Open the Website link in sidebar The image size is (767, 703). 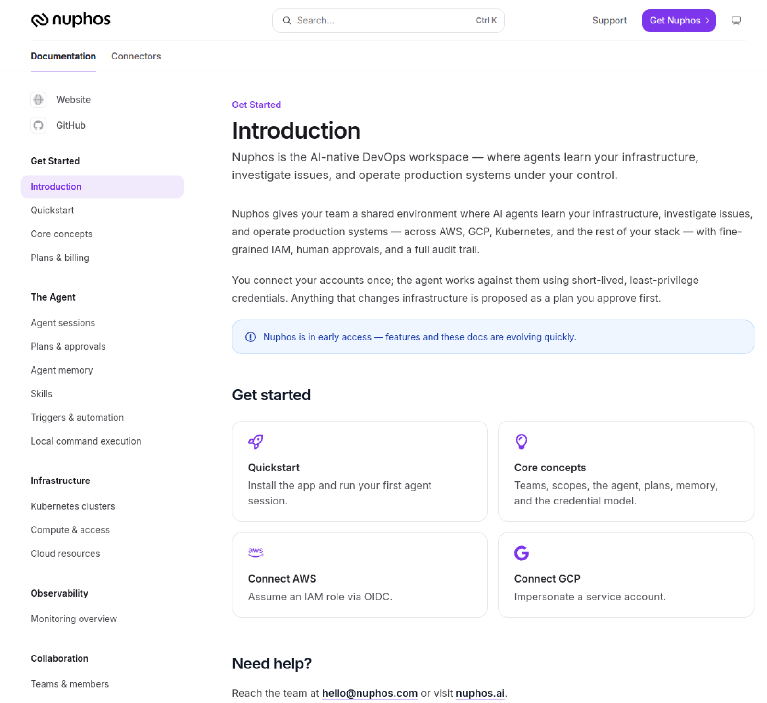(x=73, y=100)
